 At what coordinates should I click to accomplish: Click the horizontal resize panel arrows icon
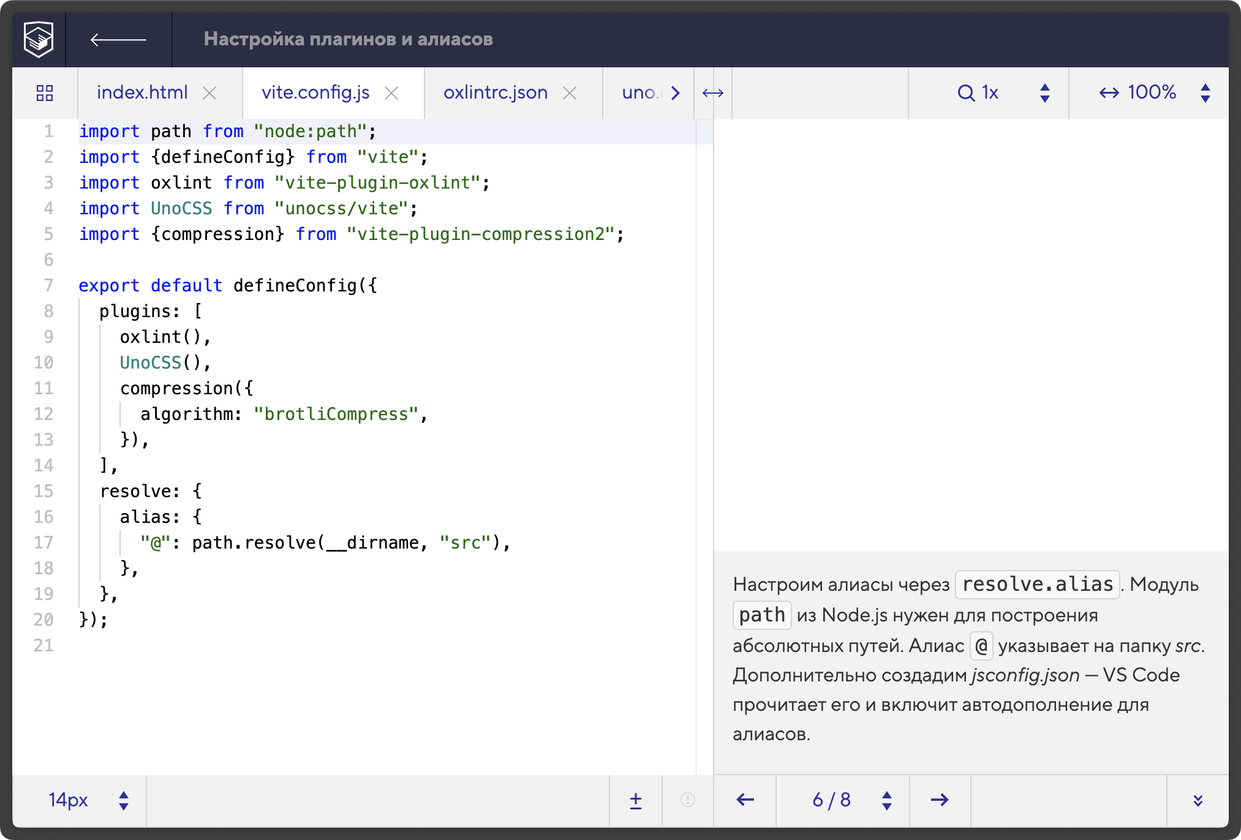(x=713, y=93)
